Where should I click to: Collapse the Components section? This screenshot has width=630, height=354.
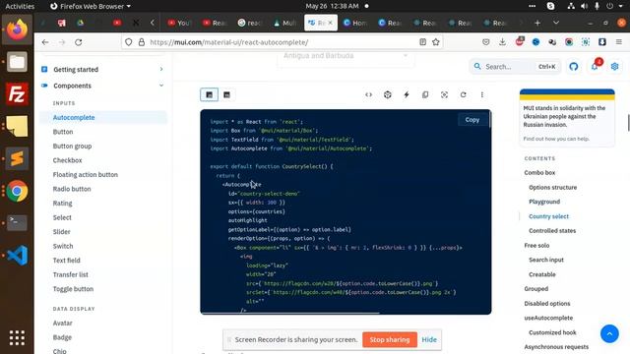103,86
